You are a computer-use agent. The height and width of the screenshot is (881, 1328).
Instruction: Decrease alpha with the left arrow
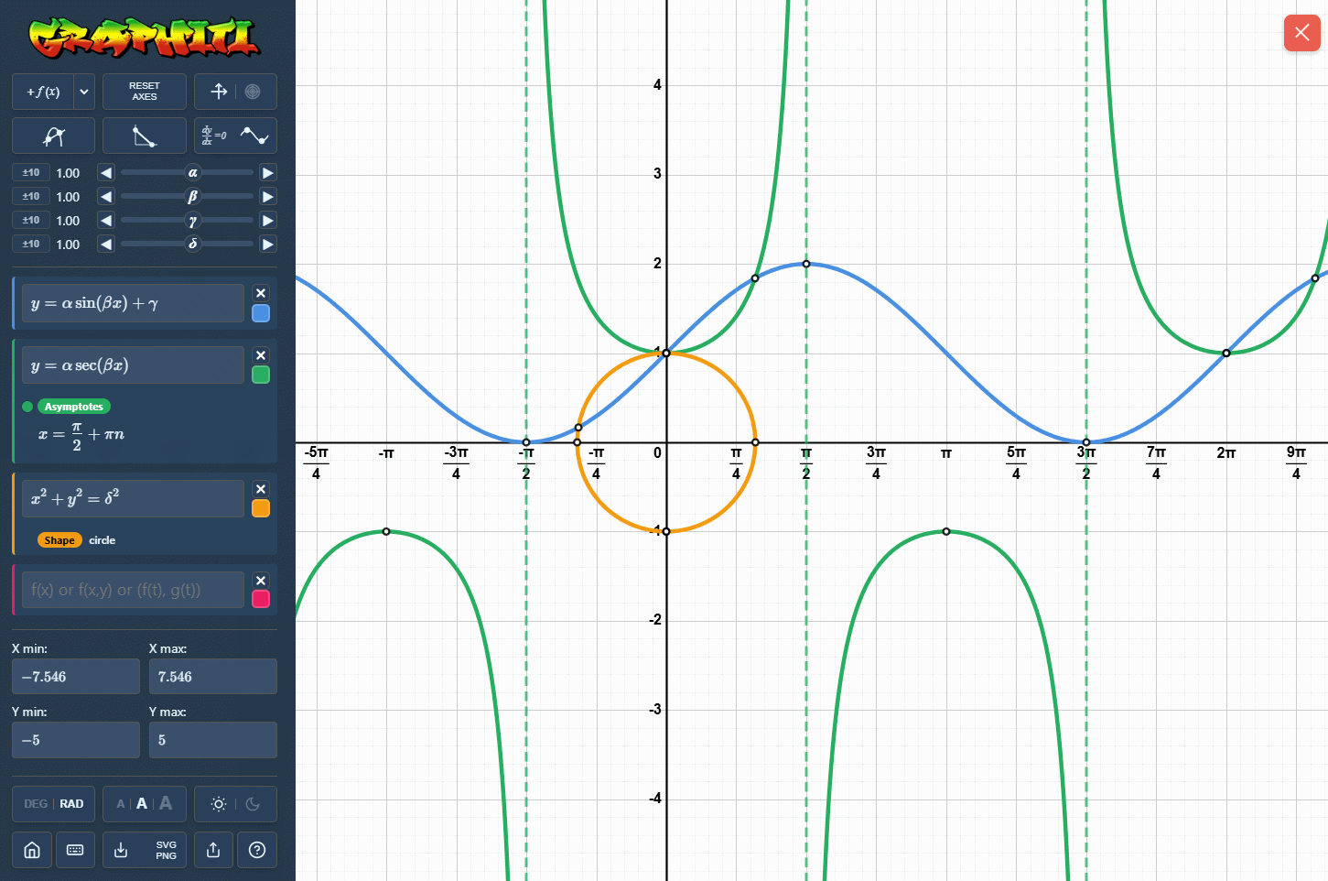[x=106, y=172]
